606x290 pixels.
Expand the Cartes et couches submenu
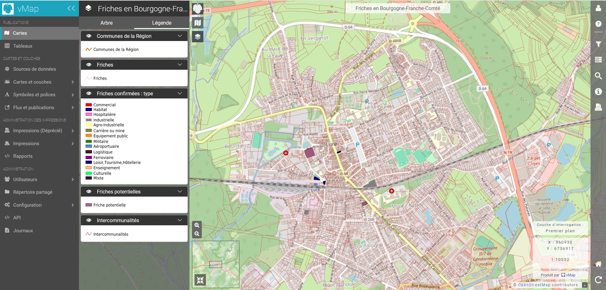coord(39,82)
